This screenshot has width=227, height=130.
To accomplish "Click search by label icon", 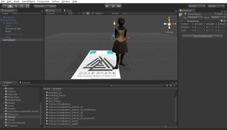I will point(170,85).
